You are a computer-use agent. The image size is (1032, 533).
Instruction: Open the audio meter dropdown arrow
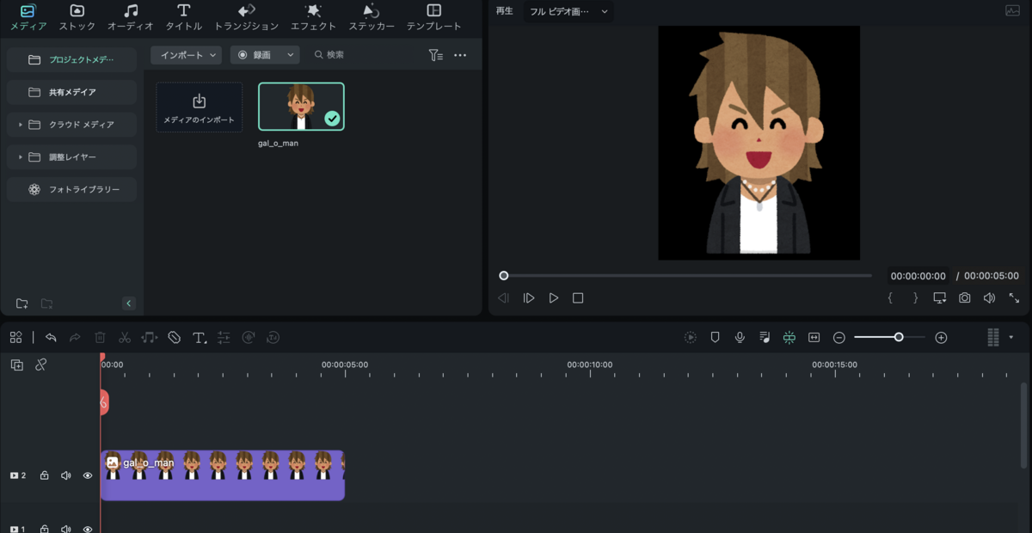[1010, 338]
